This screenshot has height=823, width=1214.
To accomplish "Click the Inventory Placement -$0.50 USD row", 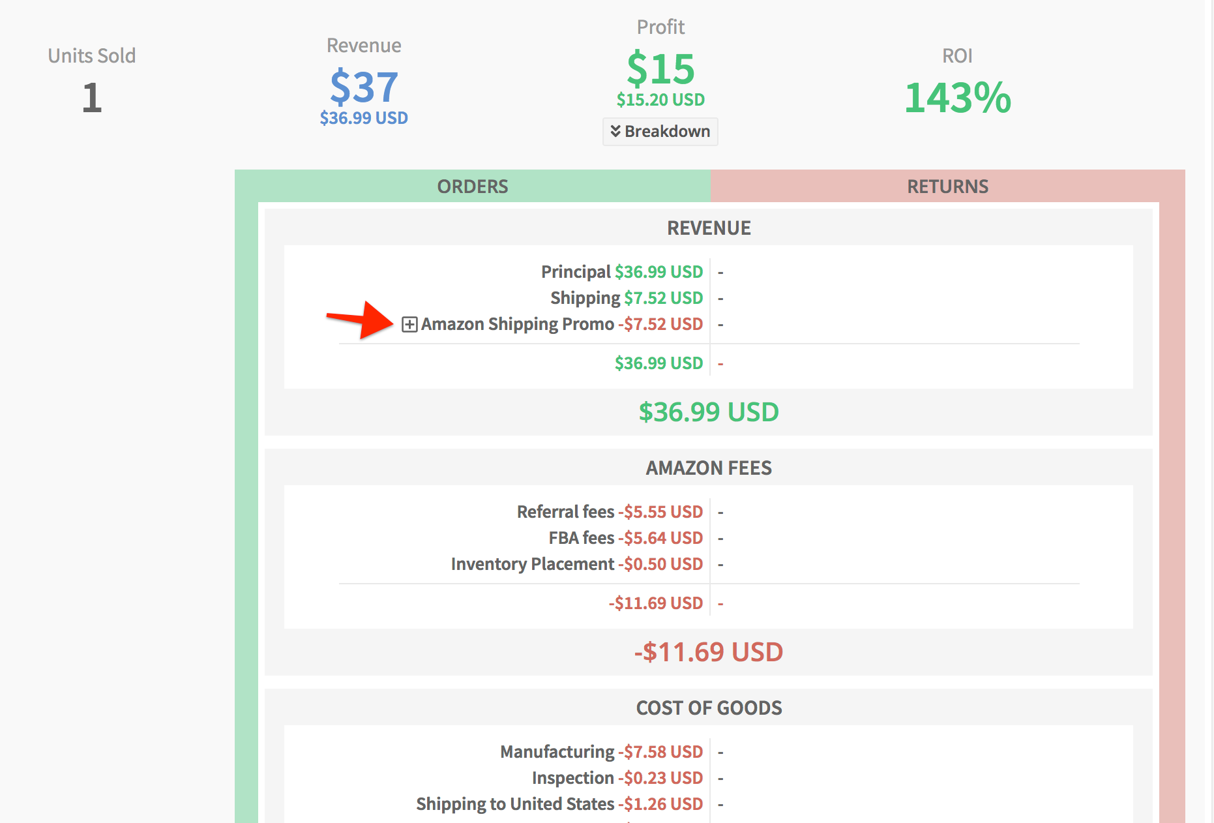I will click(x=577, y=564).
